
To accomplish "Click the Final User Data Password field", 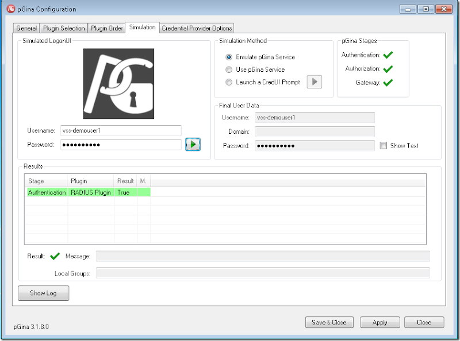I will pos(315,146).
